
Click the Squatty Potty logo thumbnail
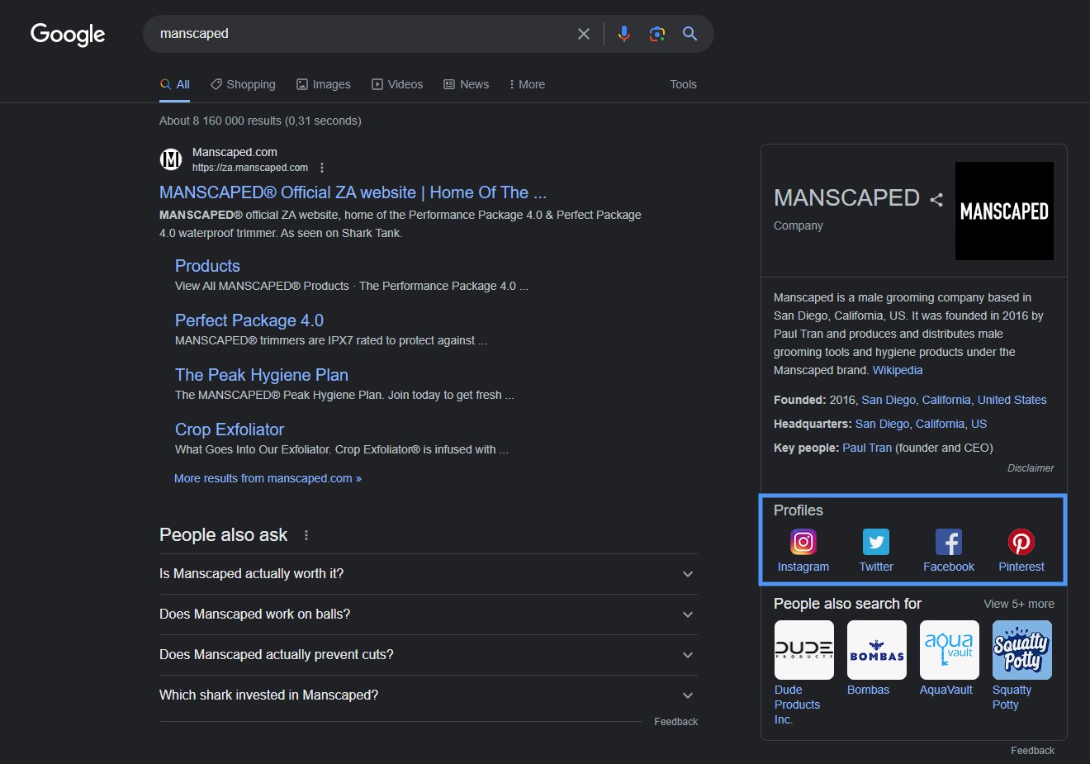pyautogui.click(x=1021, y=650)
